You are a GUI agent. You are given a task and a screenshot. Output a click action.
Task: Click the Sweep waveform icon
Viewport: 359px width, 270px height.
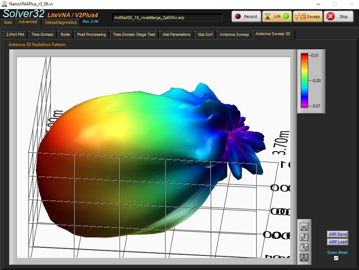(x=300, y=16)
